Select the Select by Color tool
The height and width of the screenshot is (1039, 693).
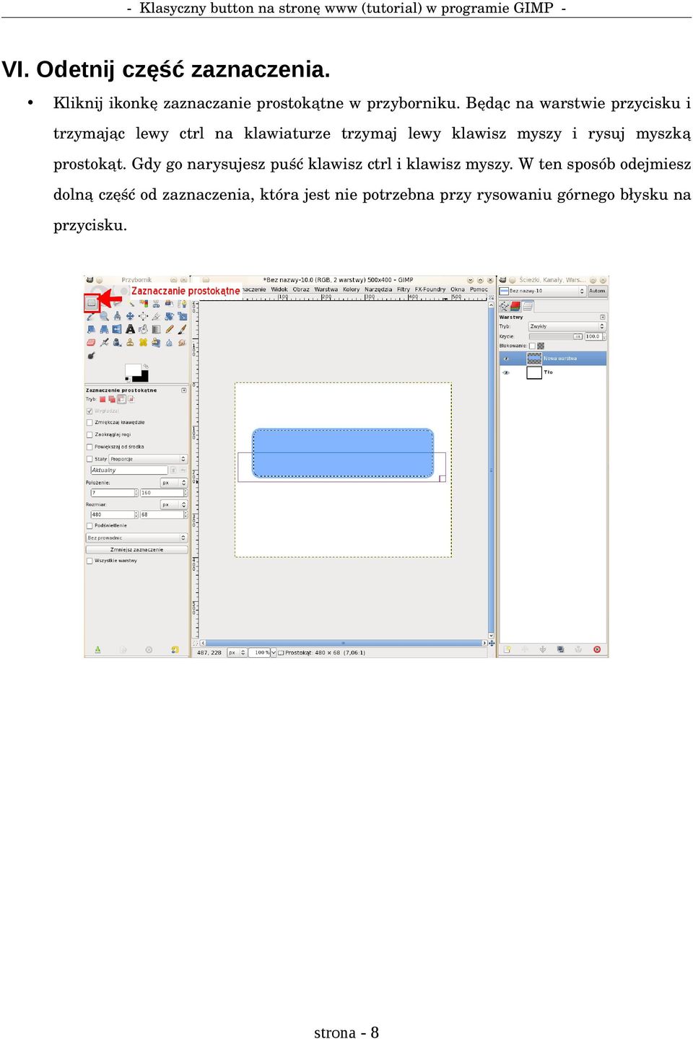tap(144, 303)
